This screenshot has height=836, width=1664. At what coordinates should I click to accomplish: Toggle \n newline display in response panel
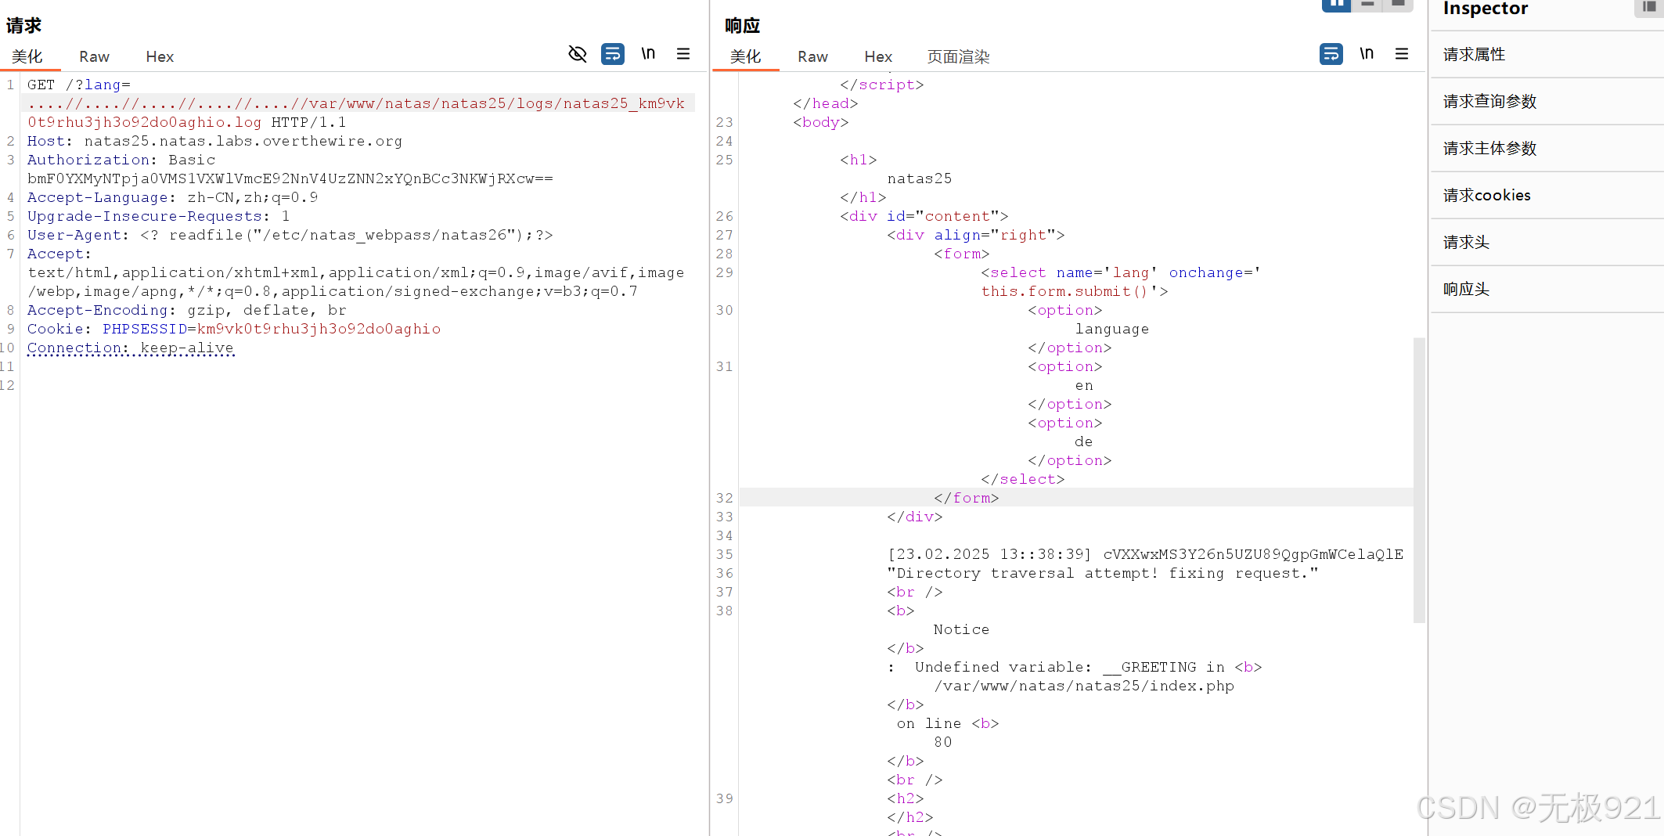point(1367,53)
